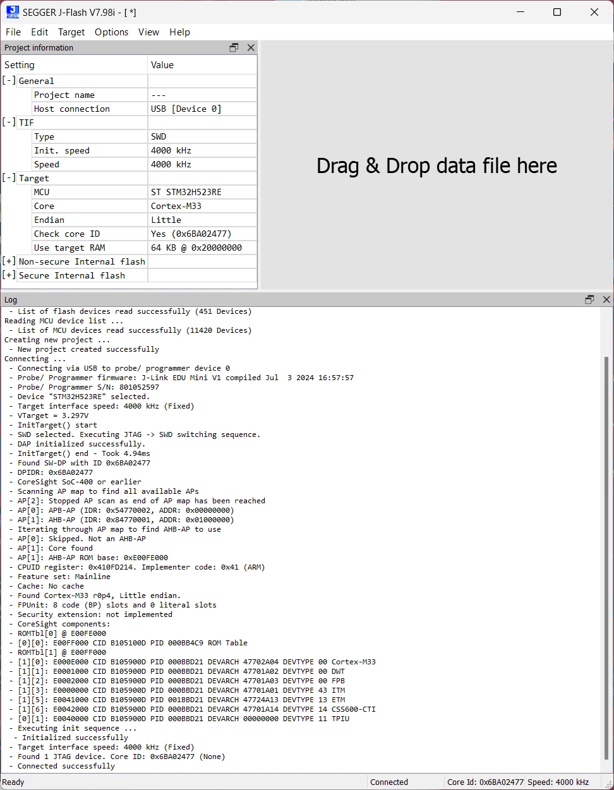Select the Project name value cell

[x=202, y=95]
